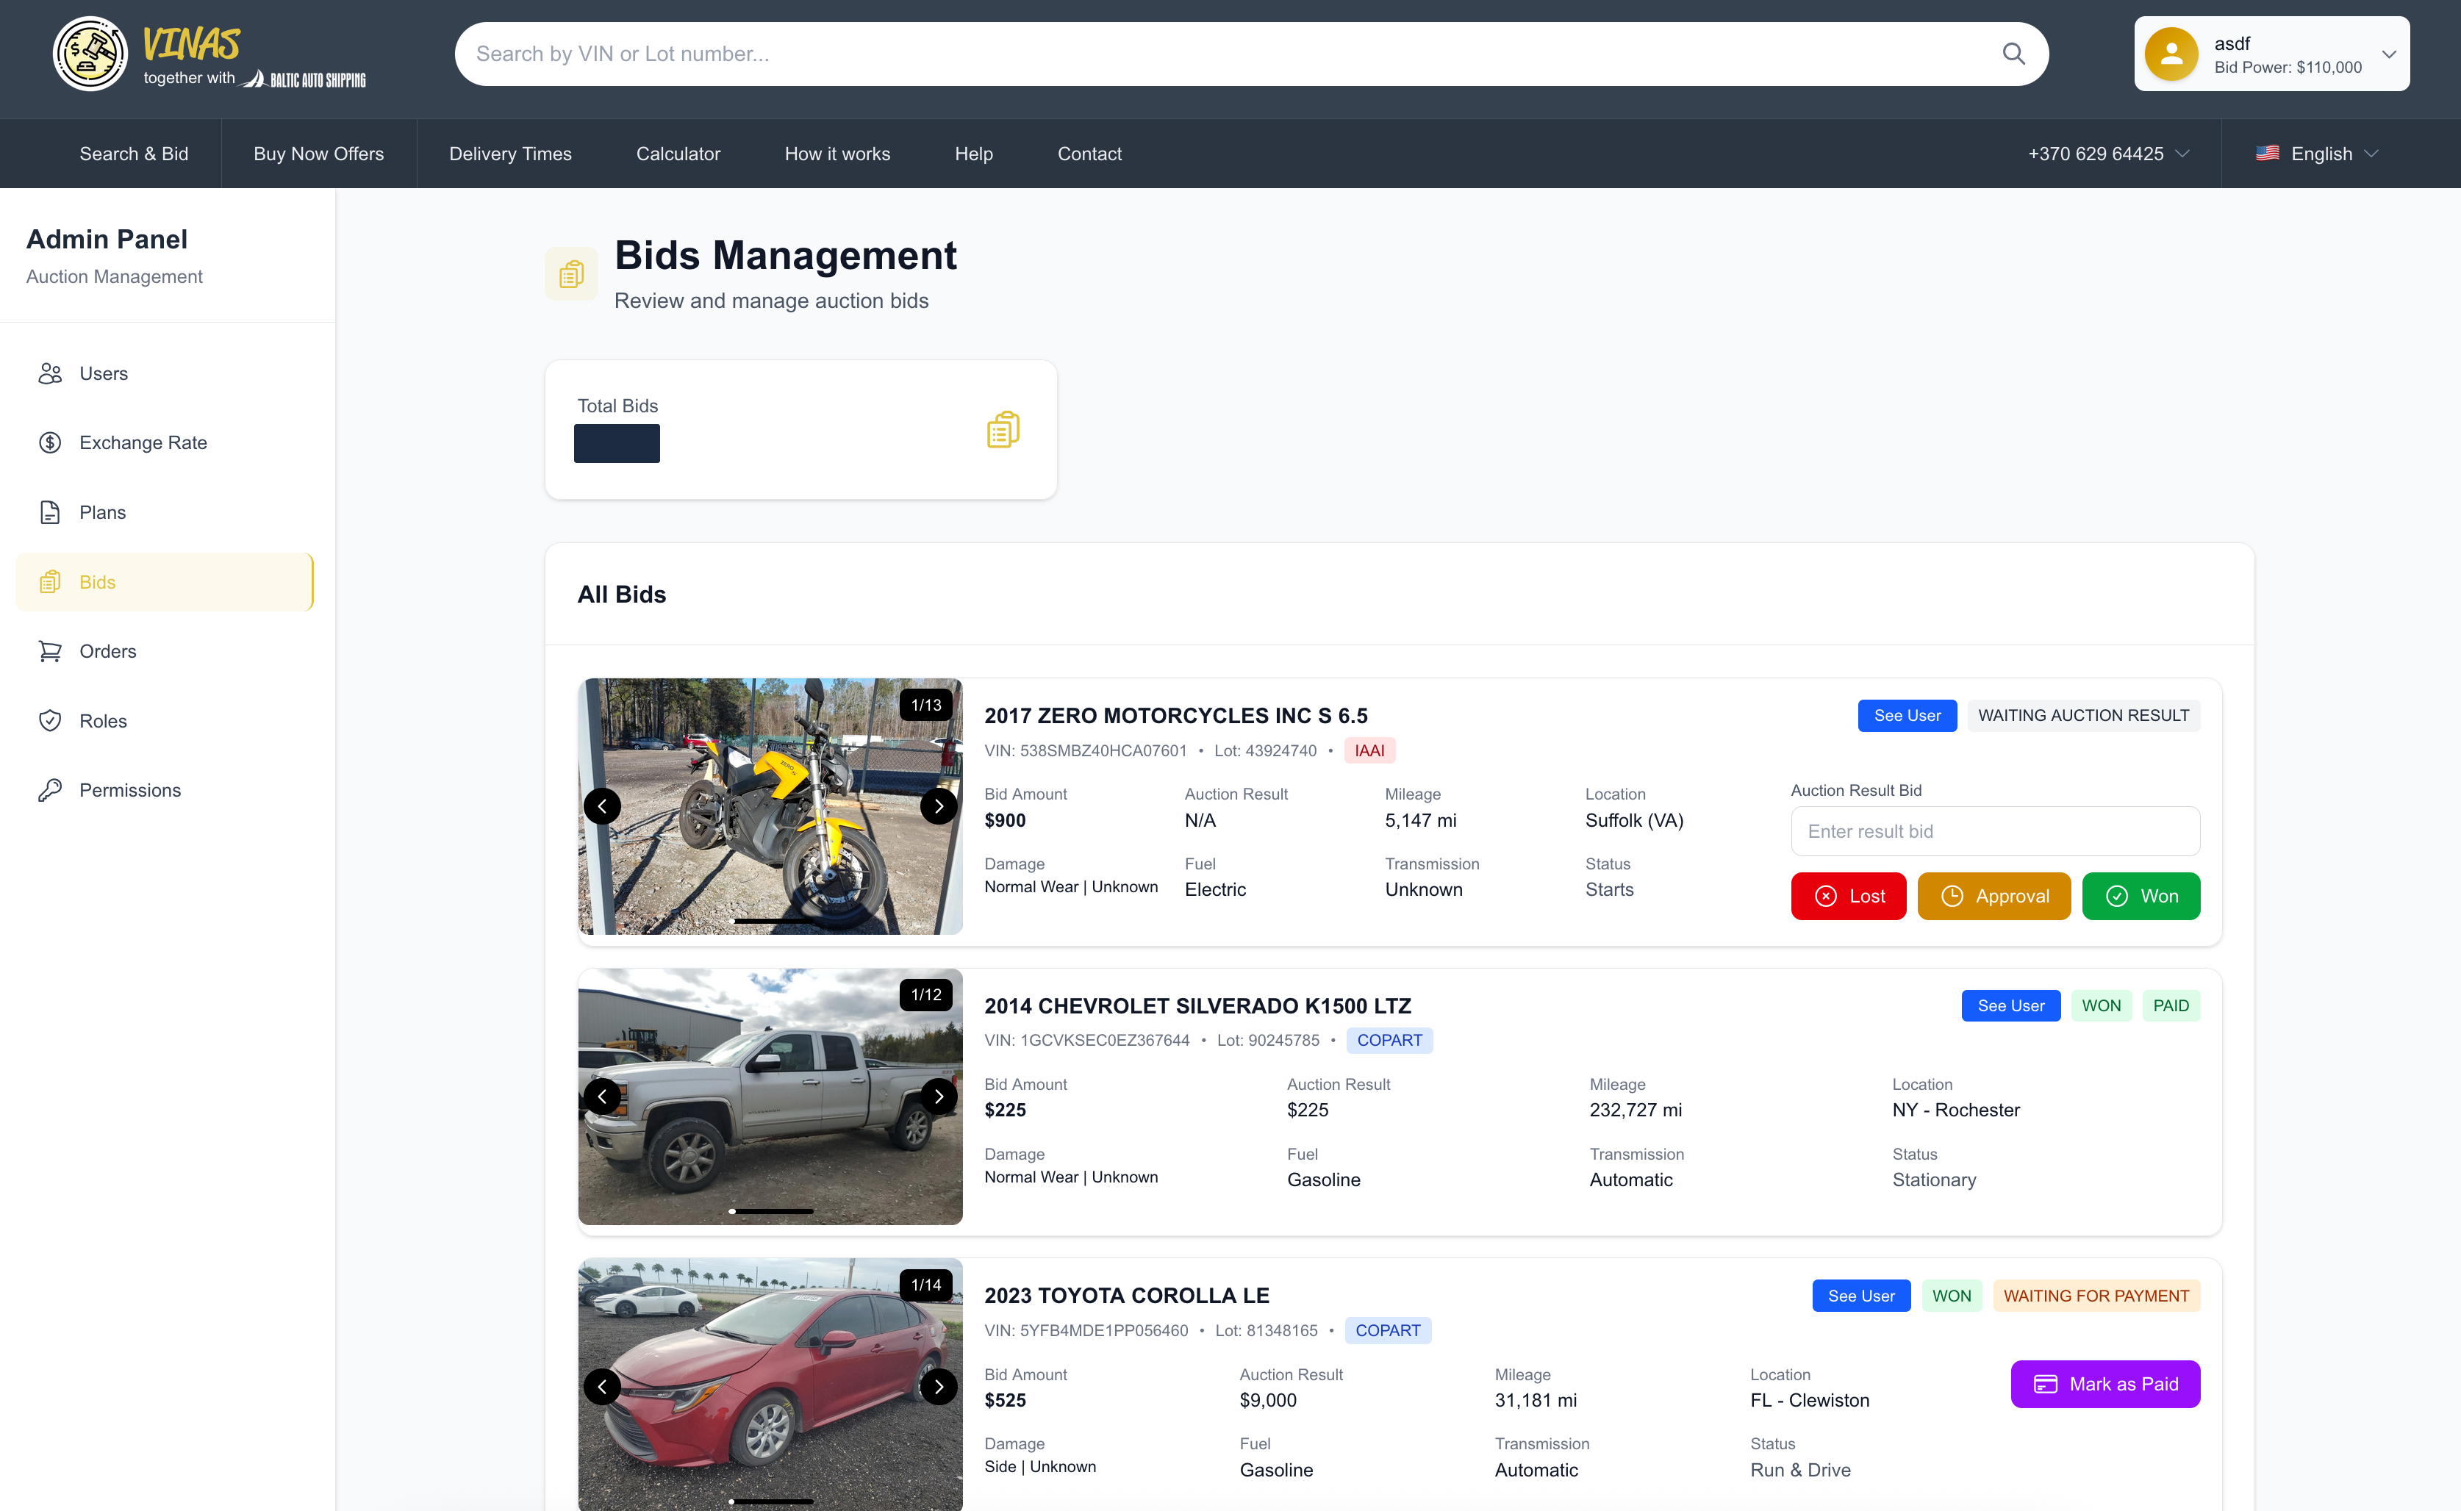Open the Roles shield item
Image resolution: width=2461 pixels, height=1511 pixels.
tap(103, 720)
